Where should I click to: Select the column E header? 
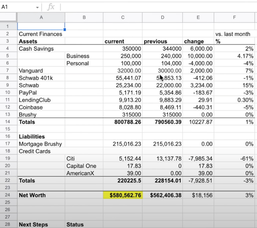pyautogui.click(x=198, y=17)
